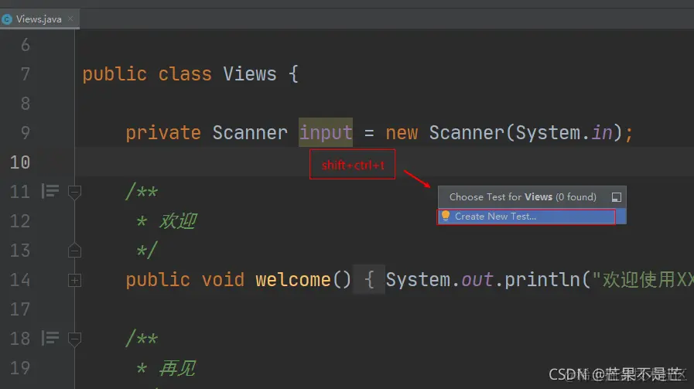Click the welcome method name
Viewport: 694px width, 389px height.
293,280
